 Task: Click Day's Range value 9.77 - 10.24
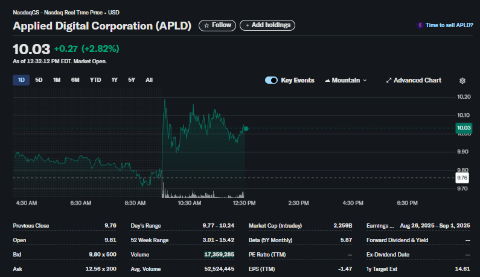click(219, 226)
